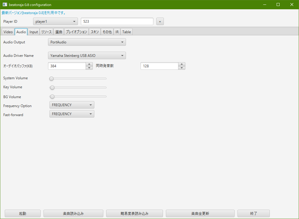Screen dimensions: 299x219
Task: Click the 楽曲全更新 button
Action: [200, 213]
